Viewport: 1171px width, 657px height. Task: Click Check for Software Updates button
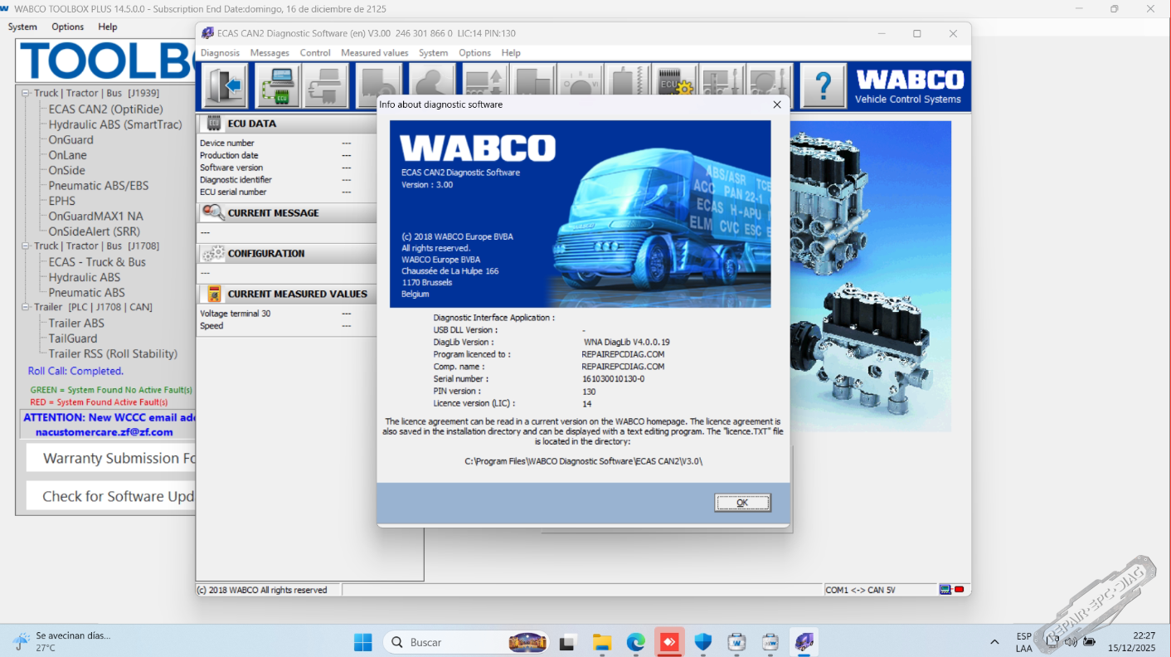point(111,496)
